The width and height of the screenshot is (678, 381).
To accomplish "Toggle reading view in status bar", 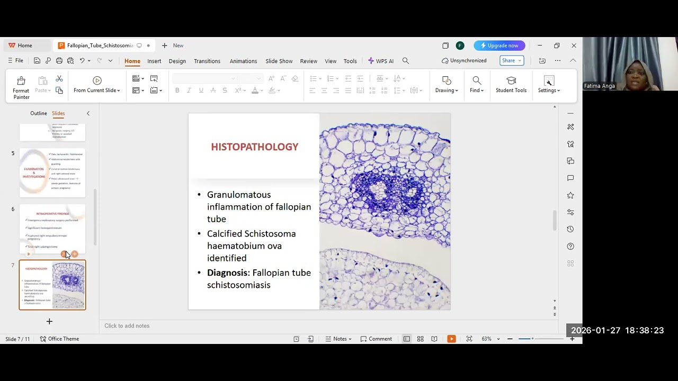I will click(434, 339).
